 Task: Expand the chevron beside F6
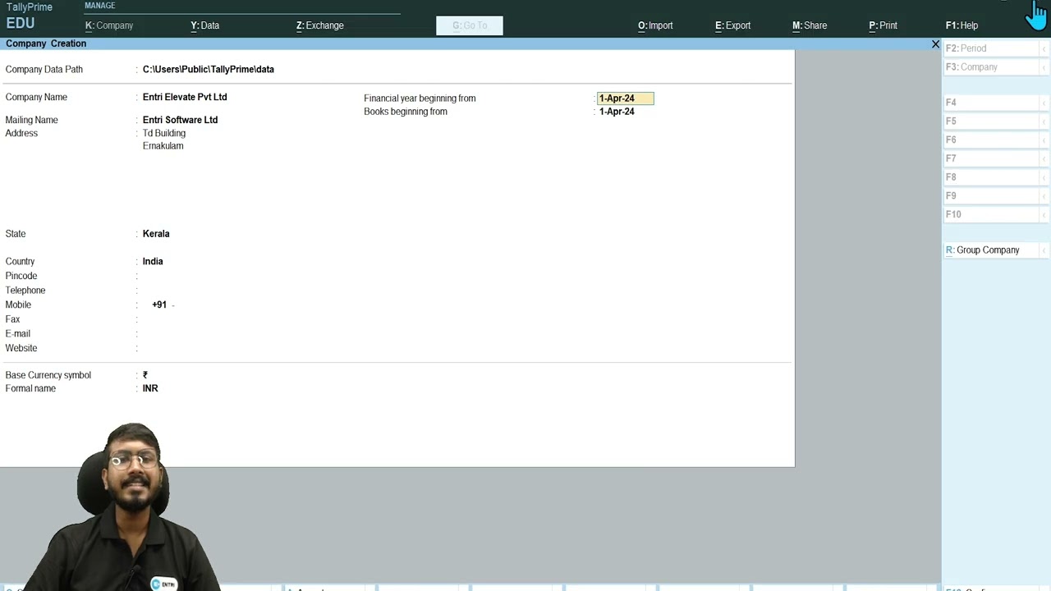click(1044, 140)
